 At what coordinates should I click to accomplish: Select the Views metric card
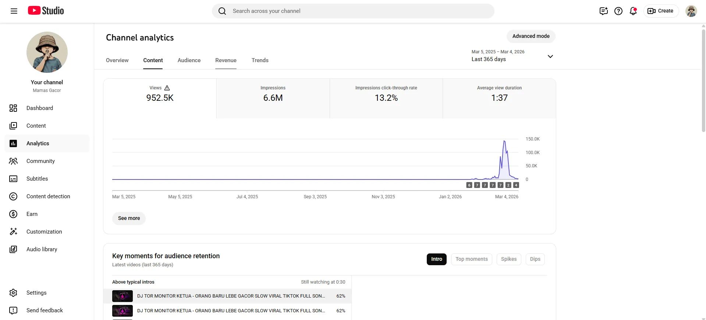160,99
